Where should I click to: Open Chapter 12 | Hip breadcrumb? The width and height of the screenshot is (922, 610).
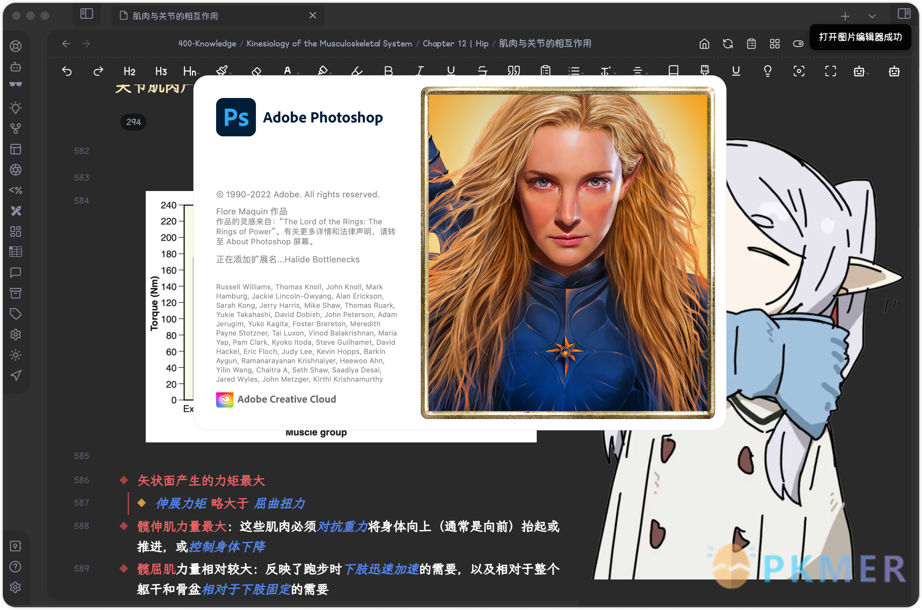point(456,44)
